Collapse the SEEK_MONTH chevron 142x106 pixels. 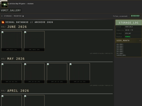pos(140,41)
